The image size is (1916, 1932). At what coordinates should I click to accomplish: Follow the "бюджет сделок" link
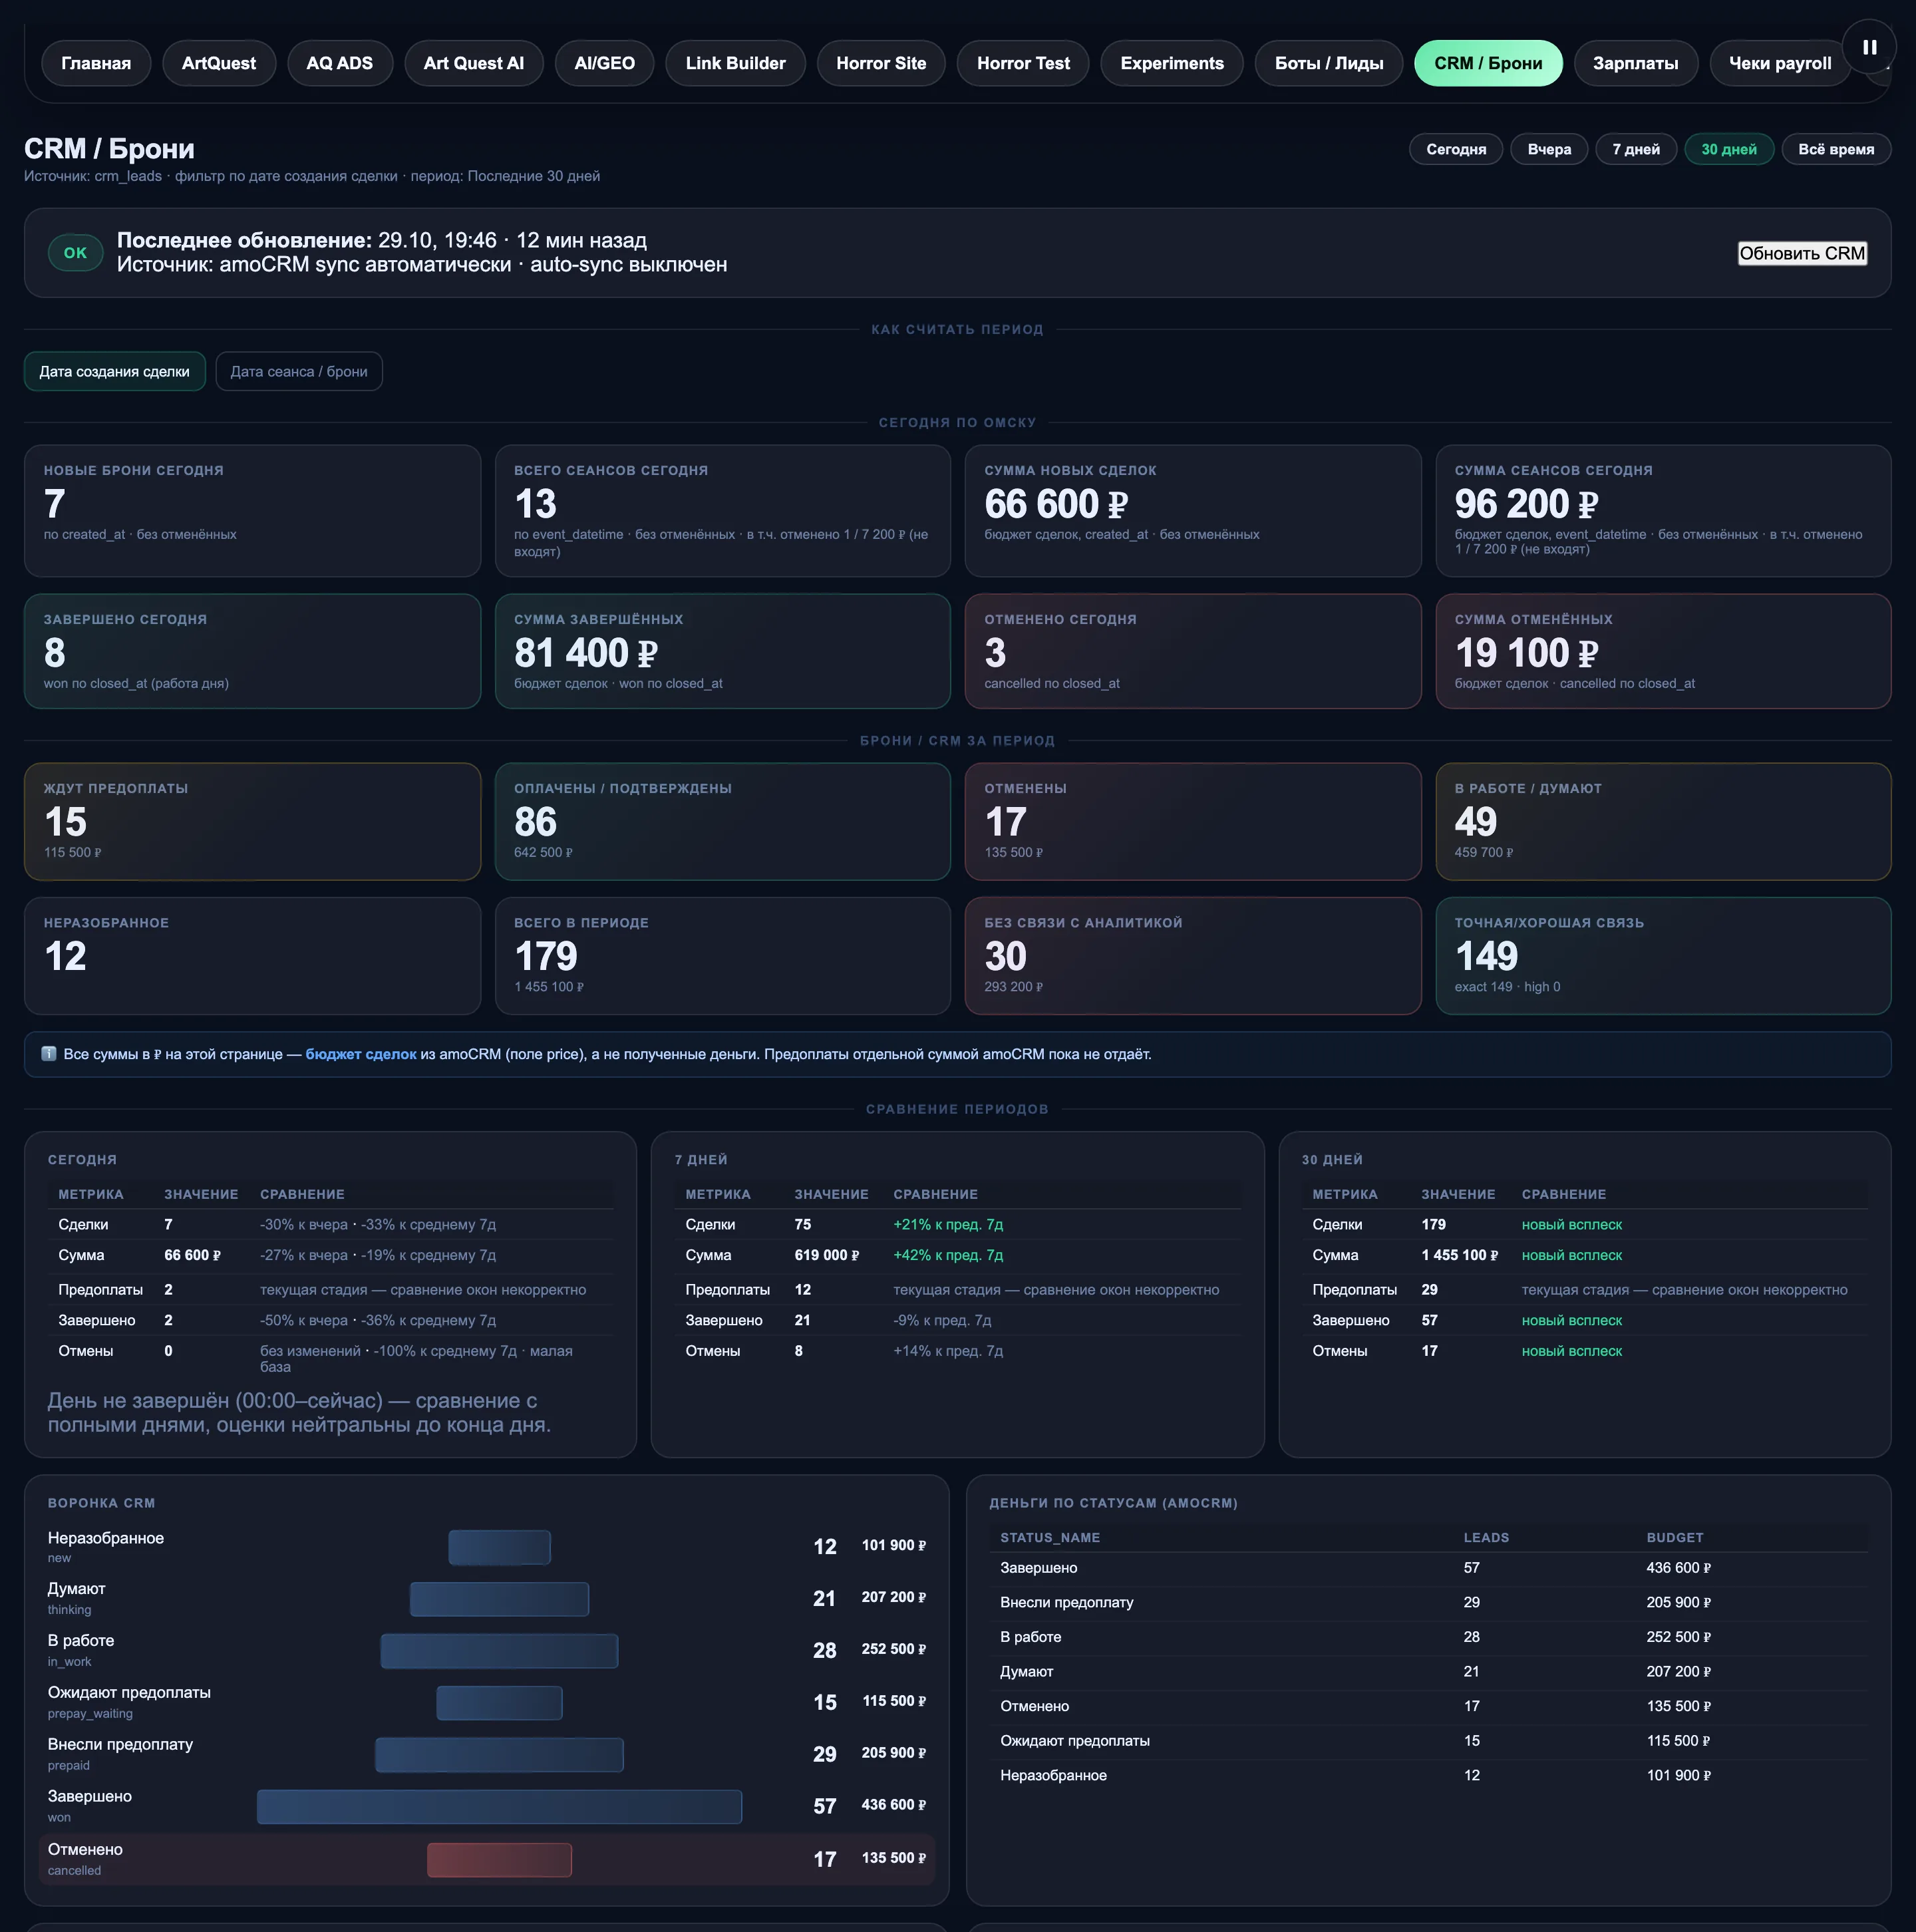pyautogui.click(x=361, y=1054)
